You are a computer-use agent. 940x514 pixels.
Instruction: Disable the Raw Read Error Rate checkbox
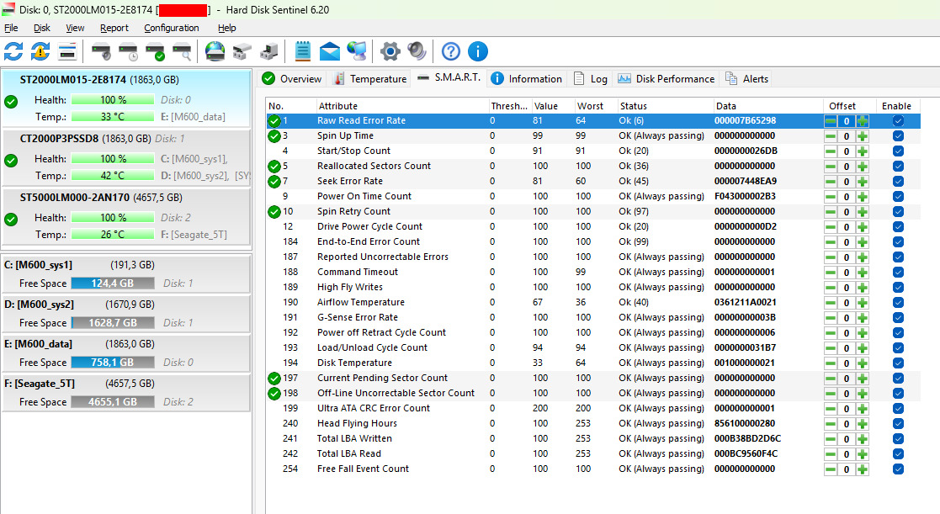click(897, 121)
